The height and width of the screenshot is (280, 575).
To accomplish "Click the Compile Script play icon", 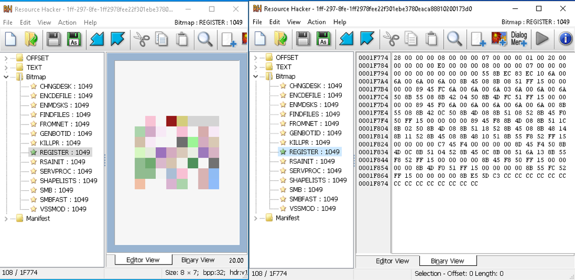I will click(x=542, y=39).
